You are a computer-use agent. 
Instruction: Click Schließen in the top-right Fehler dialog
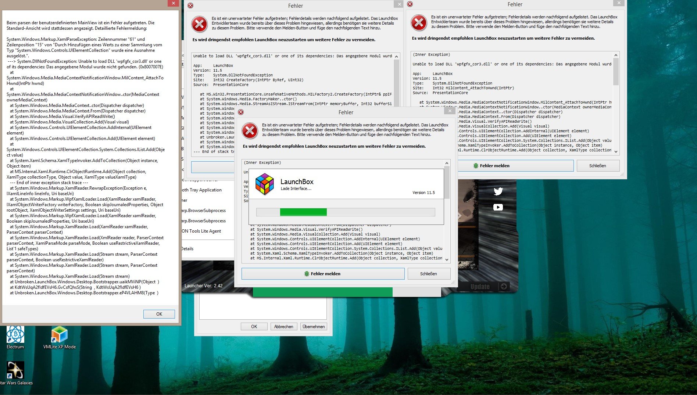(598, 166)
